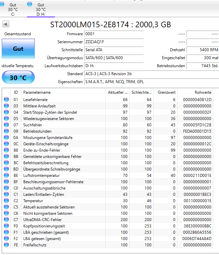Click the ID column header
This screenshot has width=219, height=255.
point(16,92)
